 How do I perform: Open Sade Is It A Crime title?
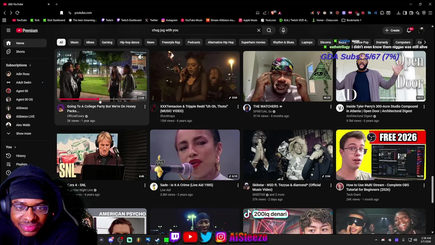click(187, 185)
